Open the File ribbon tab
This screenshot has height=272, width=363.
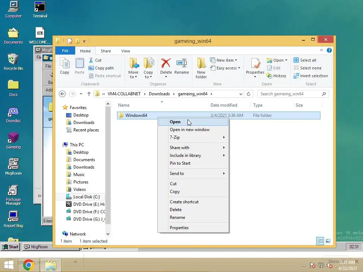pos(65,51)
